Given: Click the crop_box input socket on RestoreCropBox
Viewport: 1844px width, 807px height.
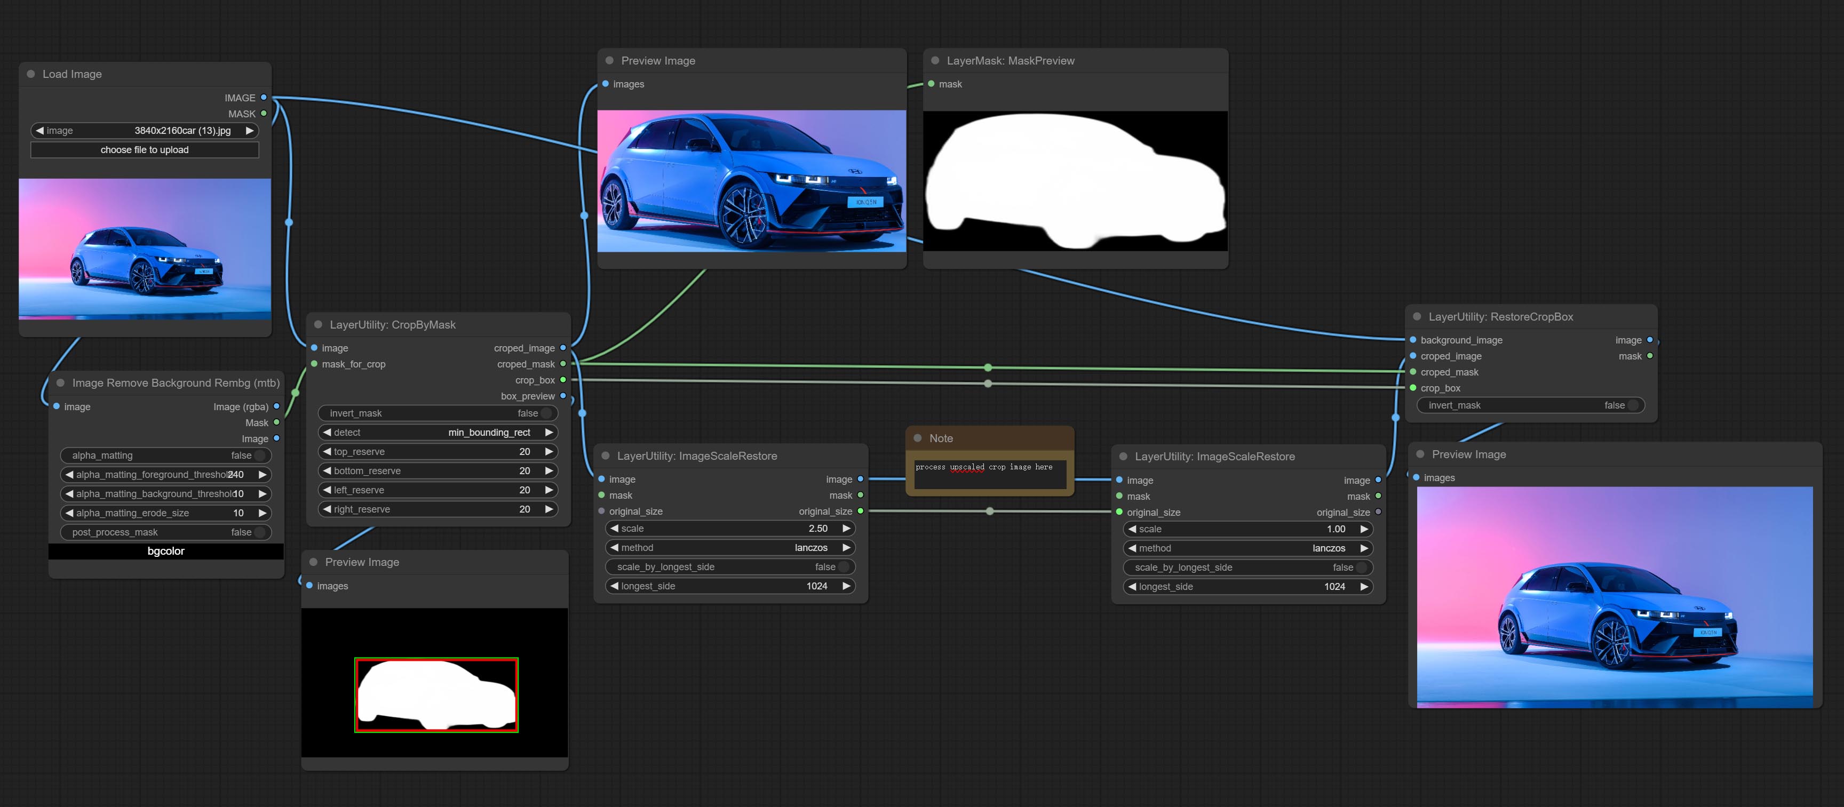Looking at the screenshot, I should coord(1413,388).
